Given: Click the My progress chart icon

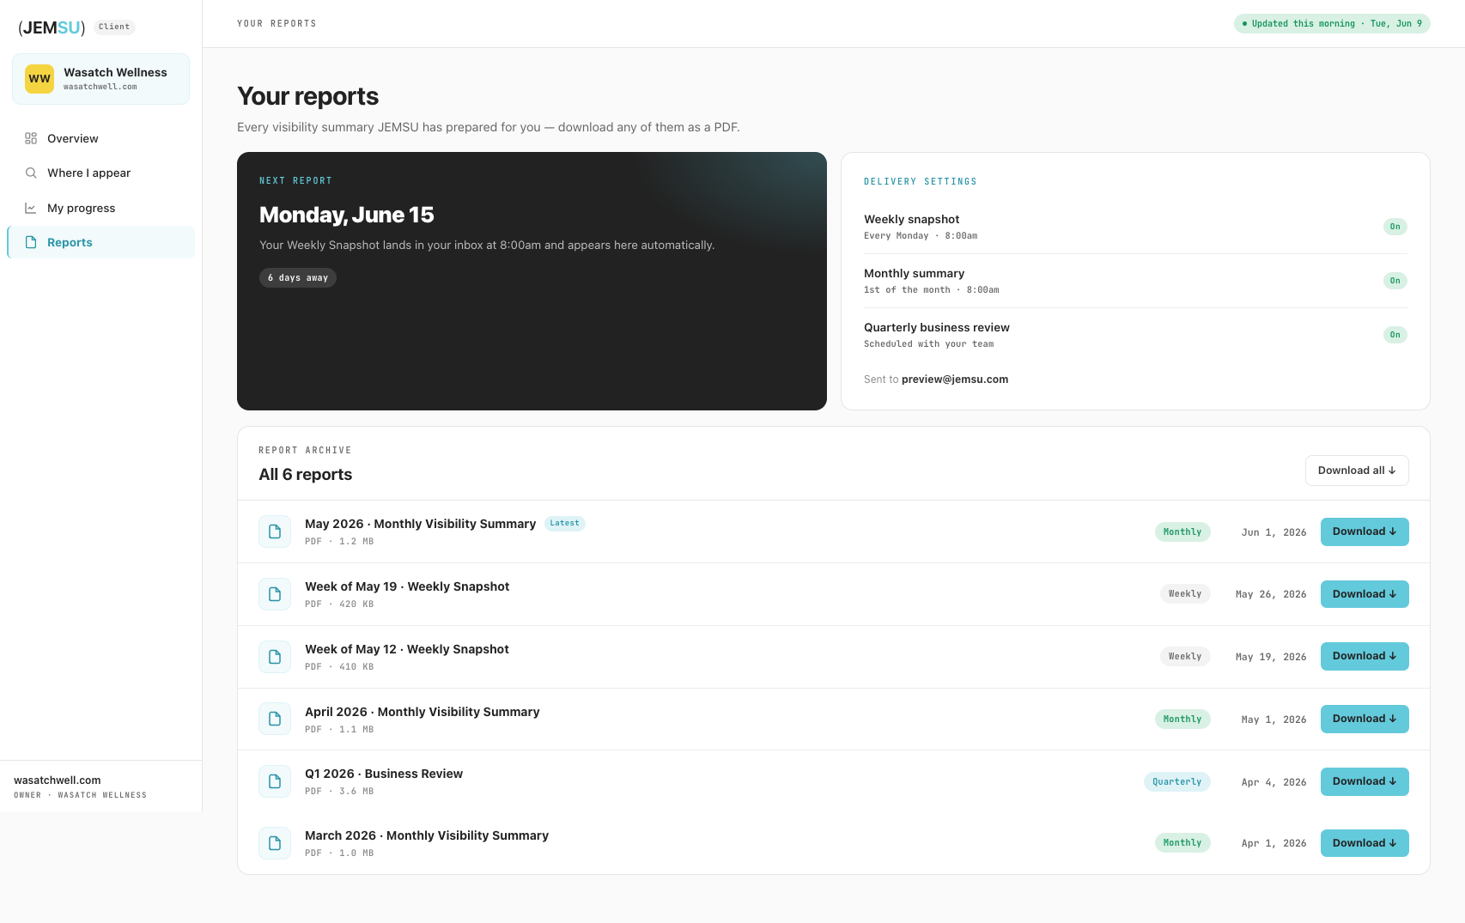Looking at the screenshot, I should pos(31,208).
